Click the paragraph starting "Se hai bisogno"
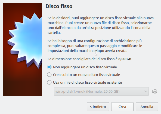This screenshot has width=161, height=114. [95, 46]
